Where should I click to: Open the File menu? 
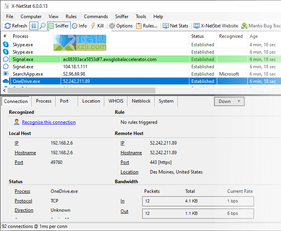10,17
